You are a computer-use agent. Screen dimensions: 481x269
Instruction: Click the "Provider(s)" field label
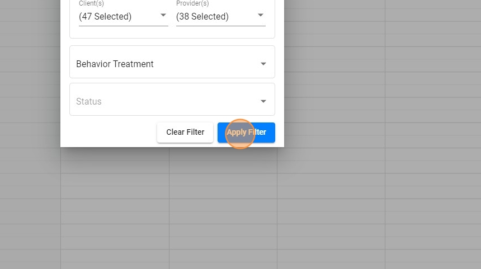point(192,3)
